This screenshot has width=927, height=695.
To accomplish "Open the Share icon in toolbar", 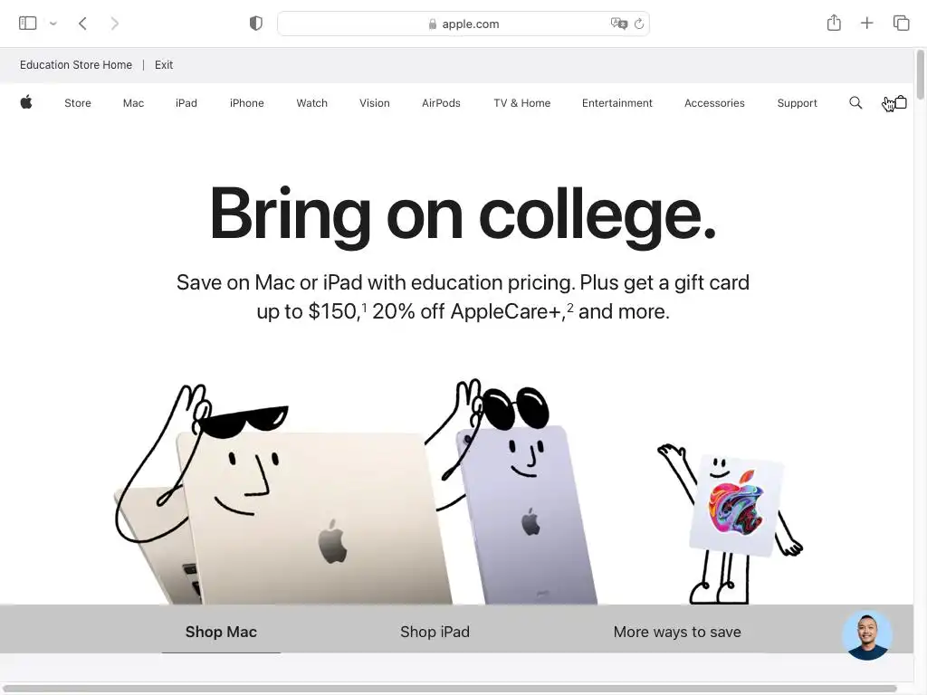I will click(834, 23).
